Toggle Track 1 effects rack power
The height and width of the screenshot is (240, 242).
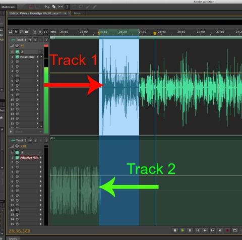tap(17, 52)
